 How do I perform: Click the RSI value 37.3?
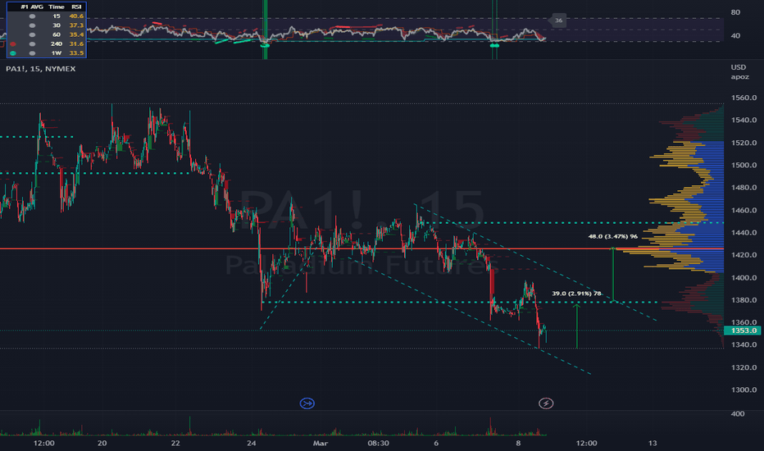[x=76, y=25]
